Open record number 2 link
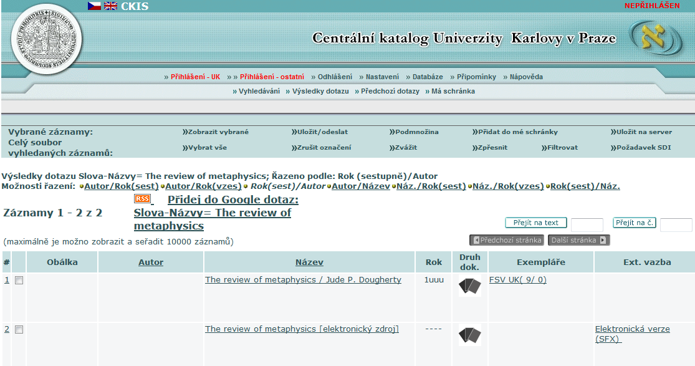This screenshot has width=695, height=366. (x=7, y=329)
